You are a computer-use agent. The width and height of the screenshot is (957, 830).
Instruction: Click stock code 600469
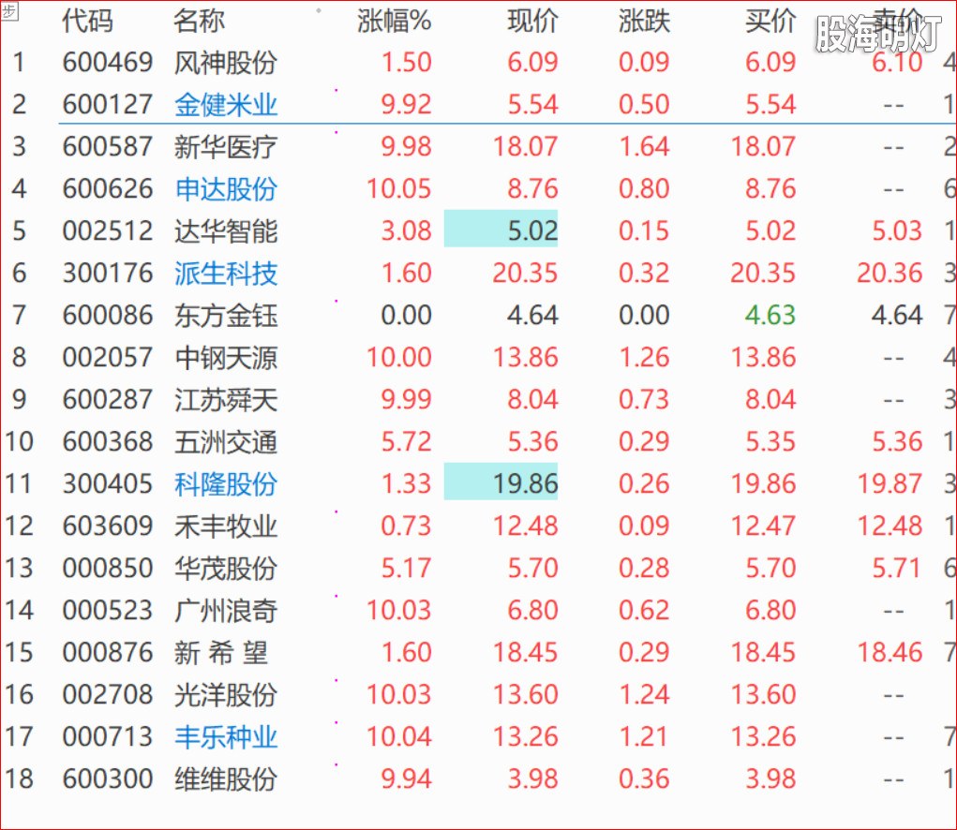[108, 62]
